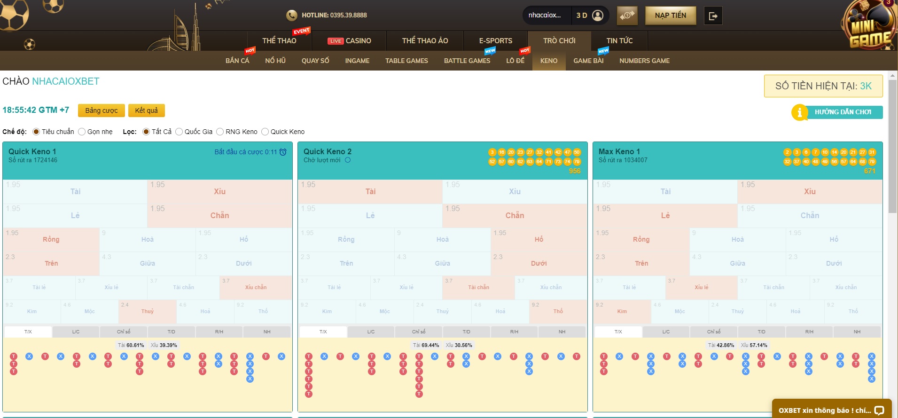Filter by Quốc Gia radio option
The height and width of the screenshot is (418, 898).
(x=179, y=132)
